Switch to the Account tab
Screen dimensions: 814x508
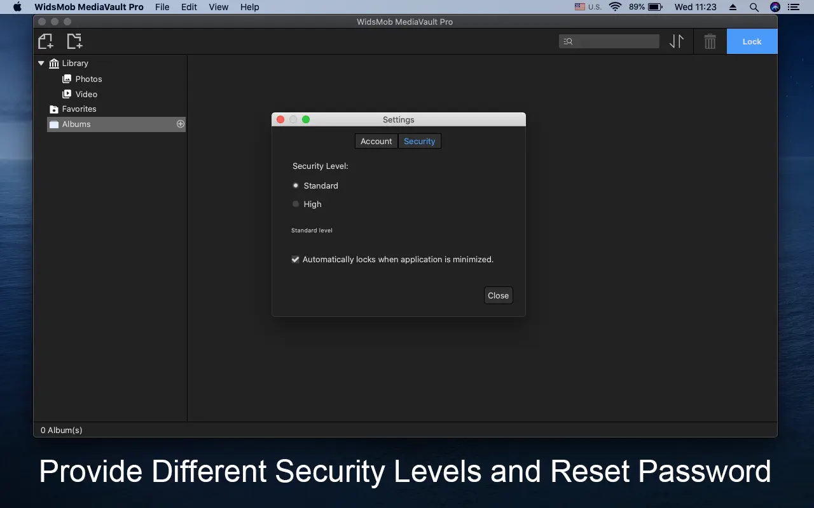pos(376,141)
